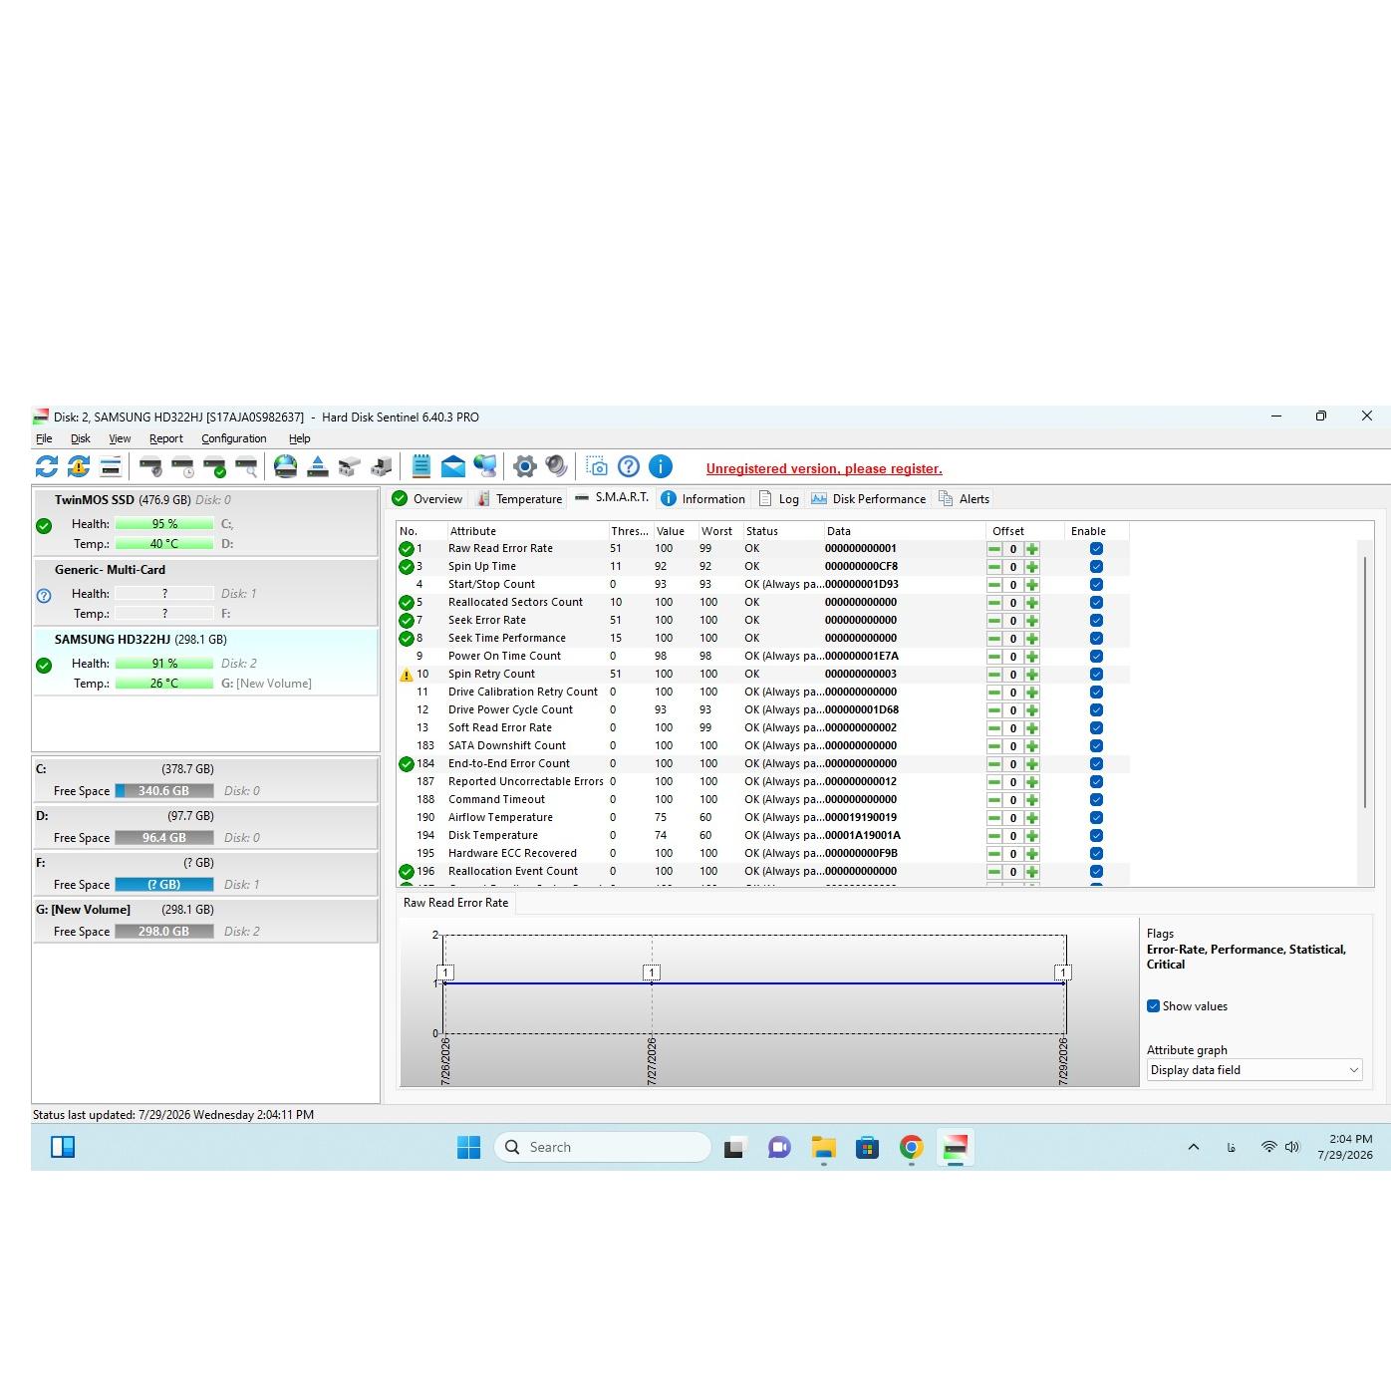Click the speaker sound icon in toolbar
Screen dimensions: 1391x1391
click(x=557, y=466)
